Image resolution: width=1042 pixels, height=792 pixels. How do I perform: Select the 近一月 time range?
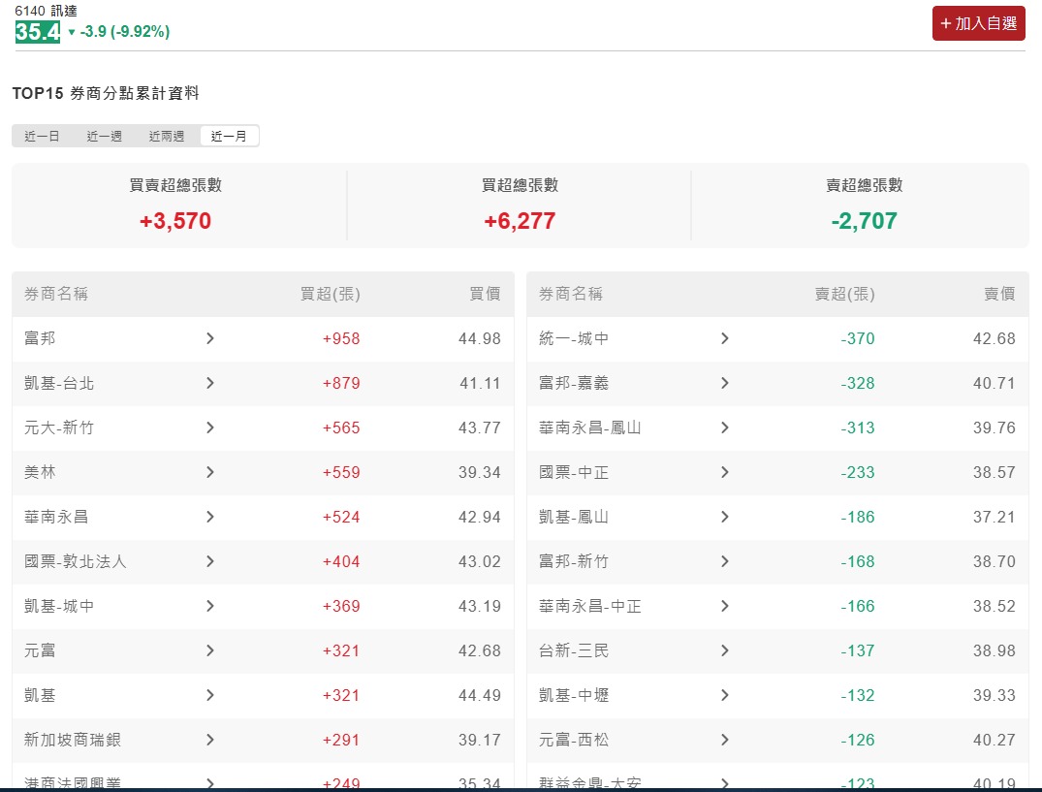[x=229, y=137]
